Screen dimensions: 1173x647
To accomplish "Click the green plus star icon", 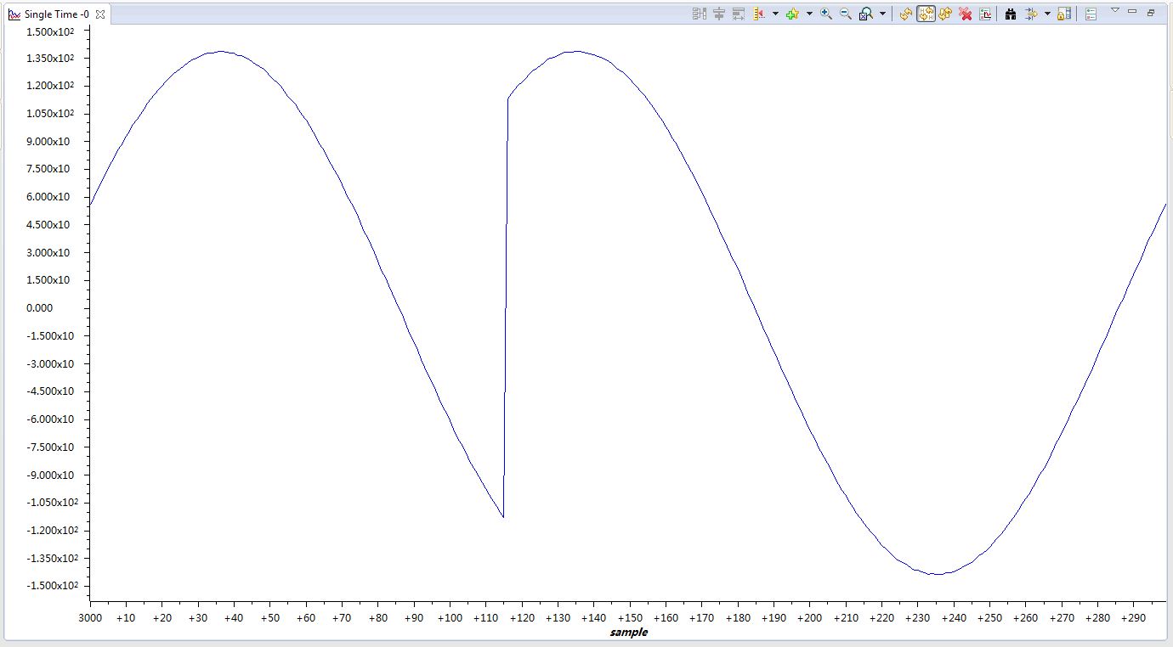I will pyautogui.click(x=792, y=14).
